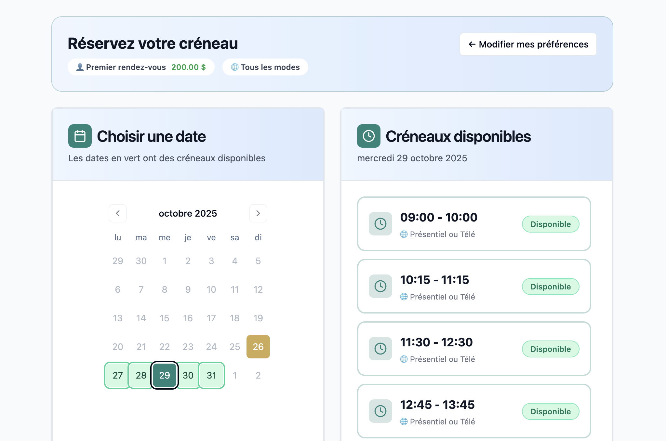The image size is (666, 441).
Task: Open the Tous les modes filter
Action: click(265, 67)
